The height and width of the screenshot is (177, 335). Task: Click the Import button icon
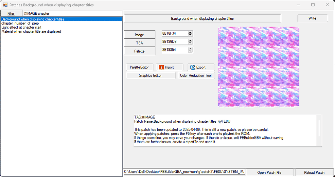161,67
